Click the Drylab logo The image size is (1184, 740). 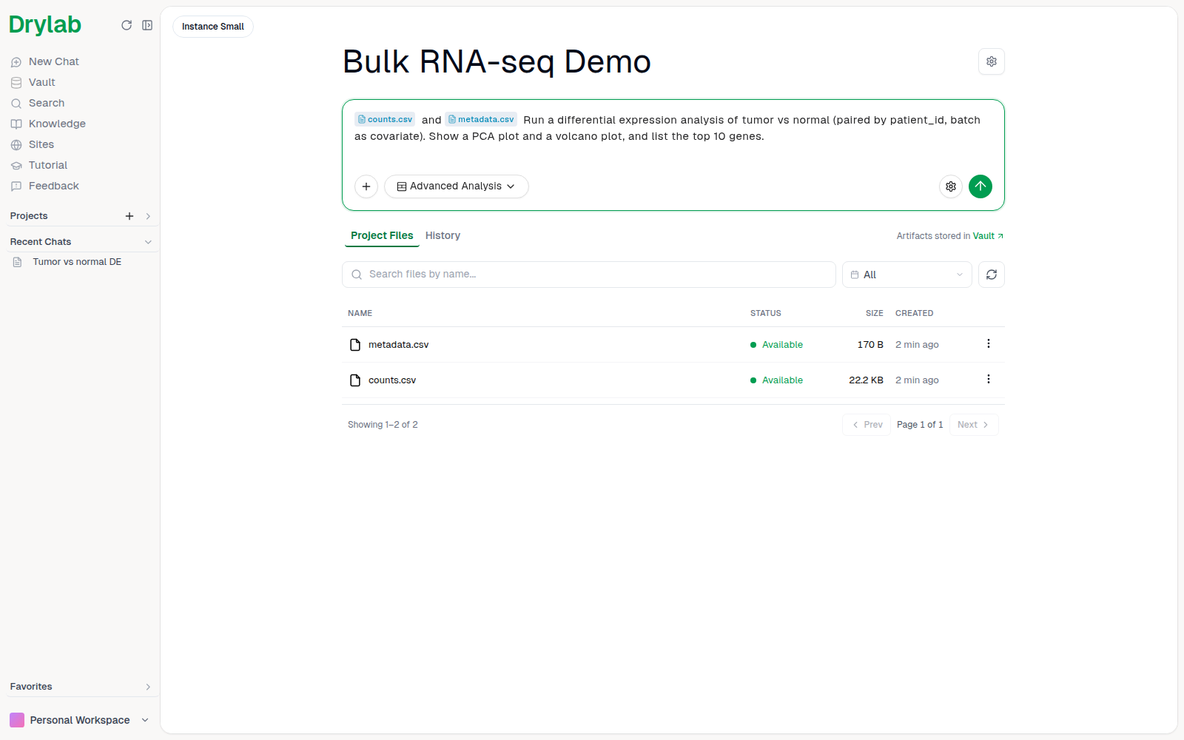click(x=44, y=25)
